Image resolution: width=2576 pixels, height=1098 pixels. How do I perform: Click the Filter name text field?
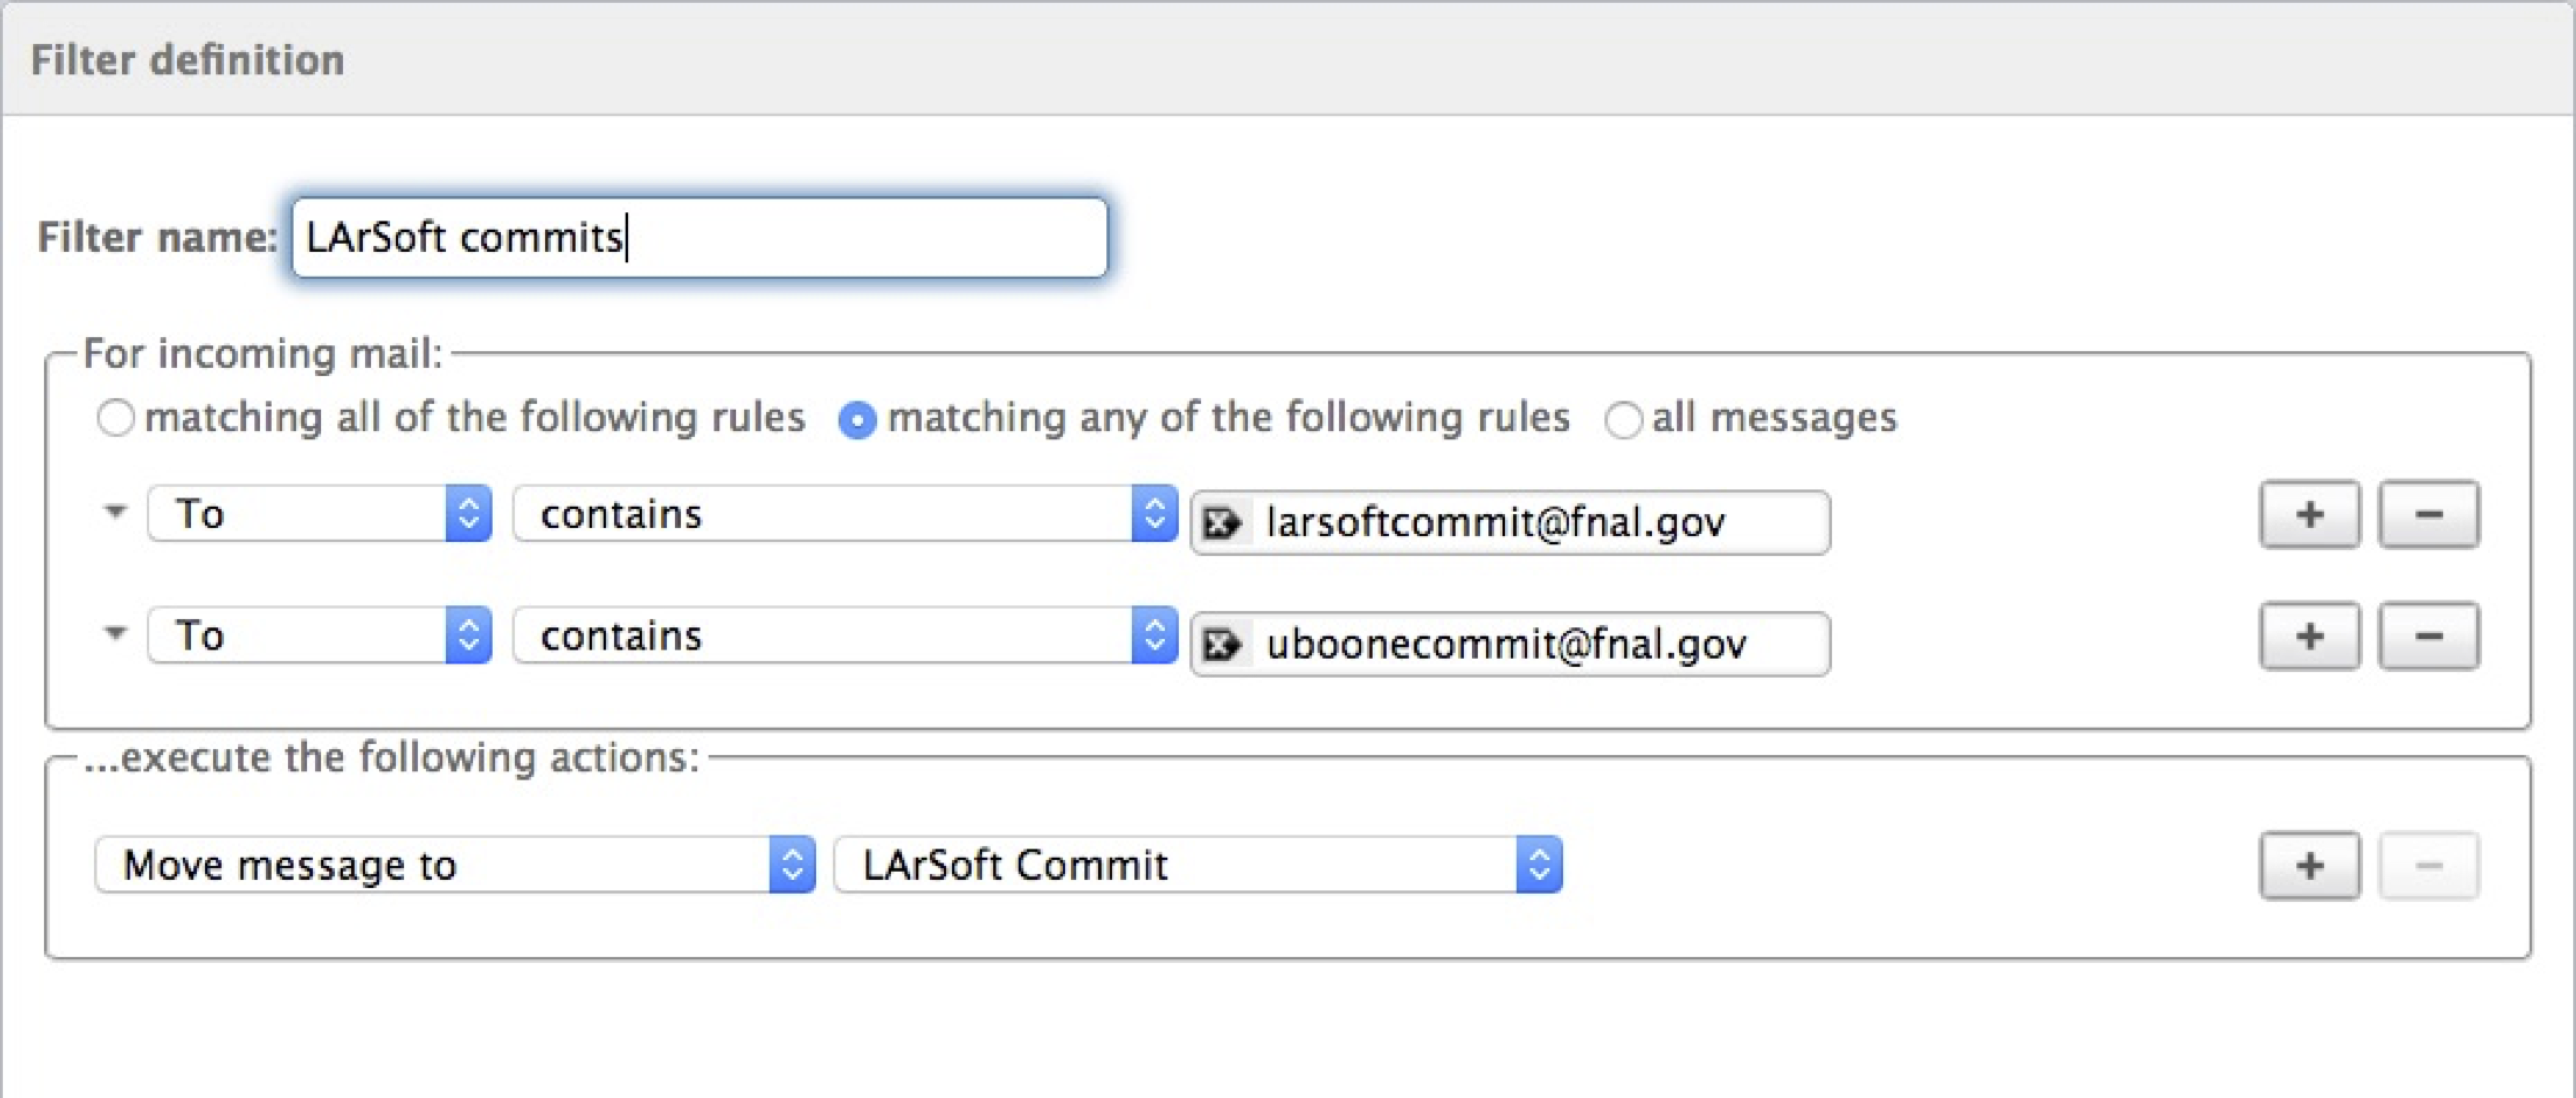click(x=700, y=238)
